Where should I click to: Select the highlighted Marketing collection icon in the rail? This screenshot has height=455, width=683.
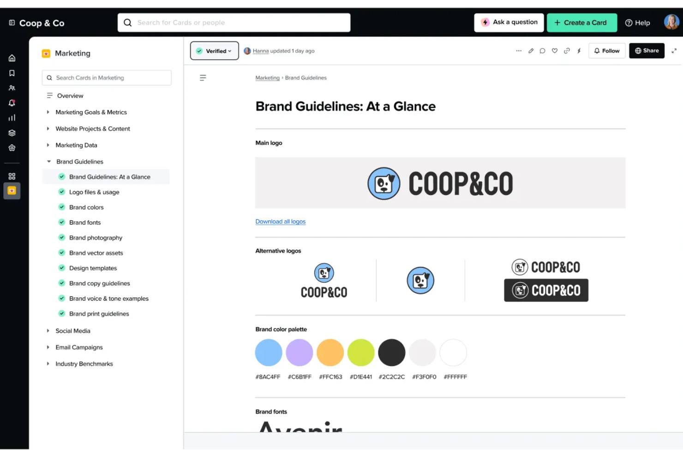12,191
